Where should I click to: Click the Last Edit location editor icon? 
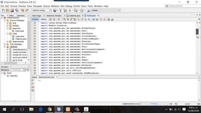tap(51, 19)
